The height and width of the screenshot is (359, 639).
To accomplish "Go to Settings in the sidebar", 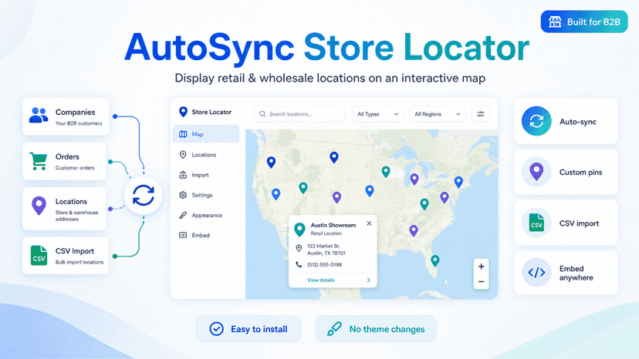I will coord(206,195).
